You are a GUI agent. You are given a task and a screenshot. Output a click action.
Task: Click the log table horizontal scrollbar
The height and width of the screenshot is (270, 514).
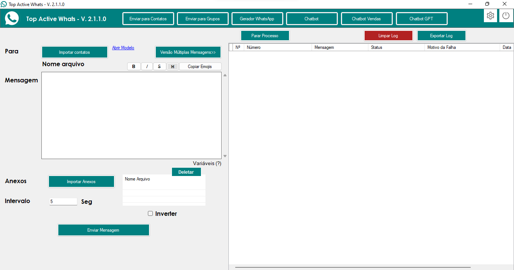[x=353, y=267]
